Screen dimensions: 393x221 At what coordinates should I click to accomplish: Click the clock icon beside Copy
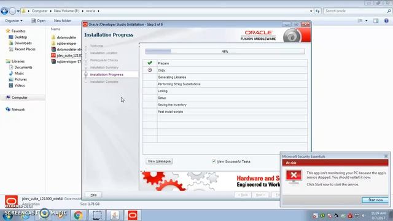[150, 70]
